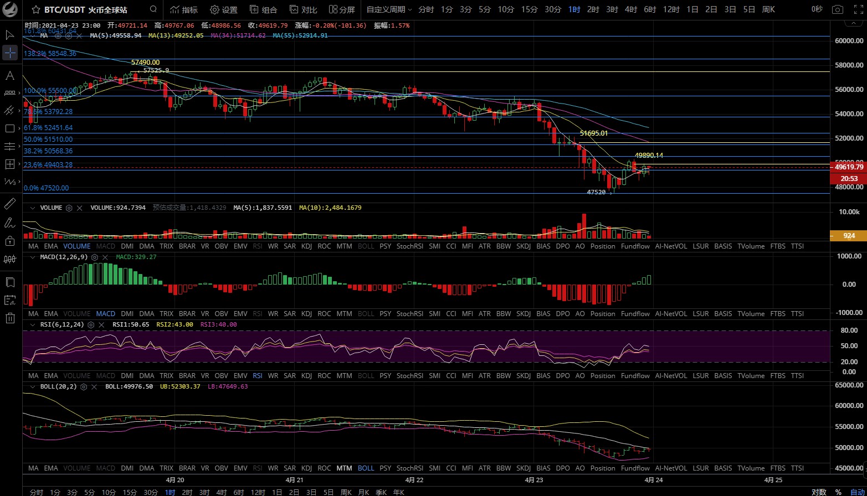Collapse the MACD(12,26,9) panel chevron
867x496 pixels.
(33, 257)
